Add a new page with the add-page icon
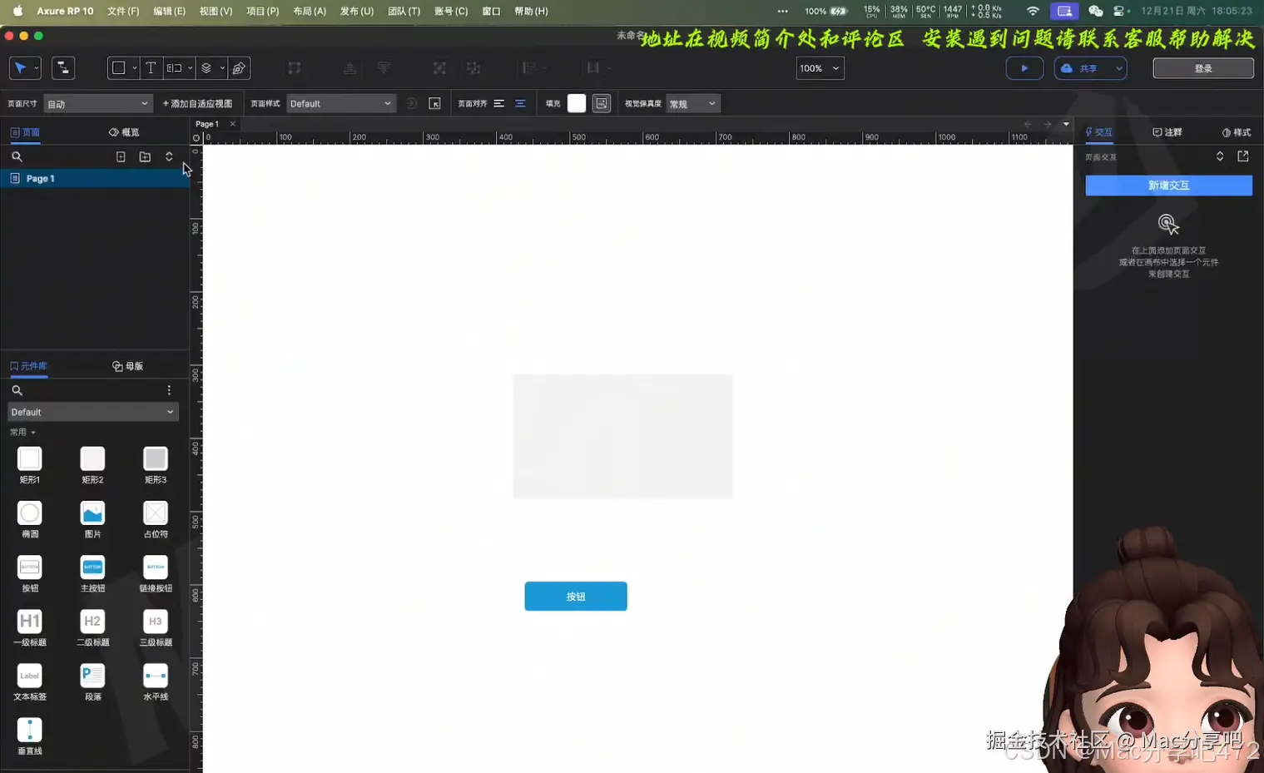Screen dimensions: 1264x773 121,156
